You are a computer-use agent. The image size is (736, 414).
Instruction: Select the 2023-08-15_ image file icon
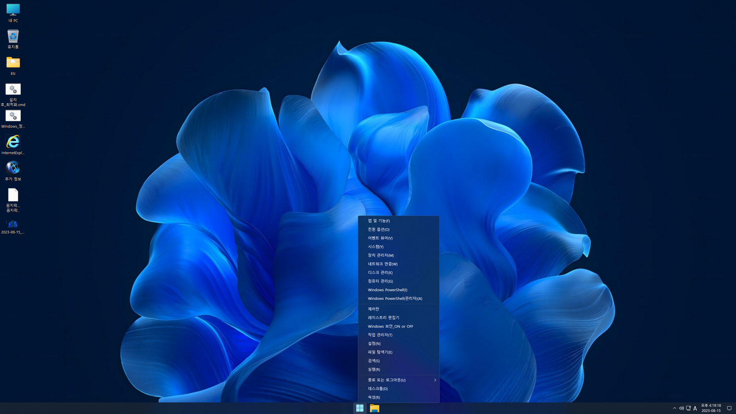13,226
